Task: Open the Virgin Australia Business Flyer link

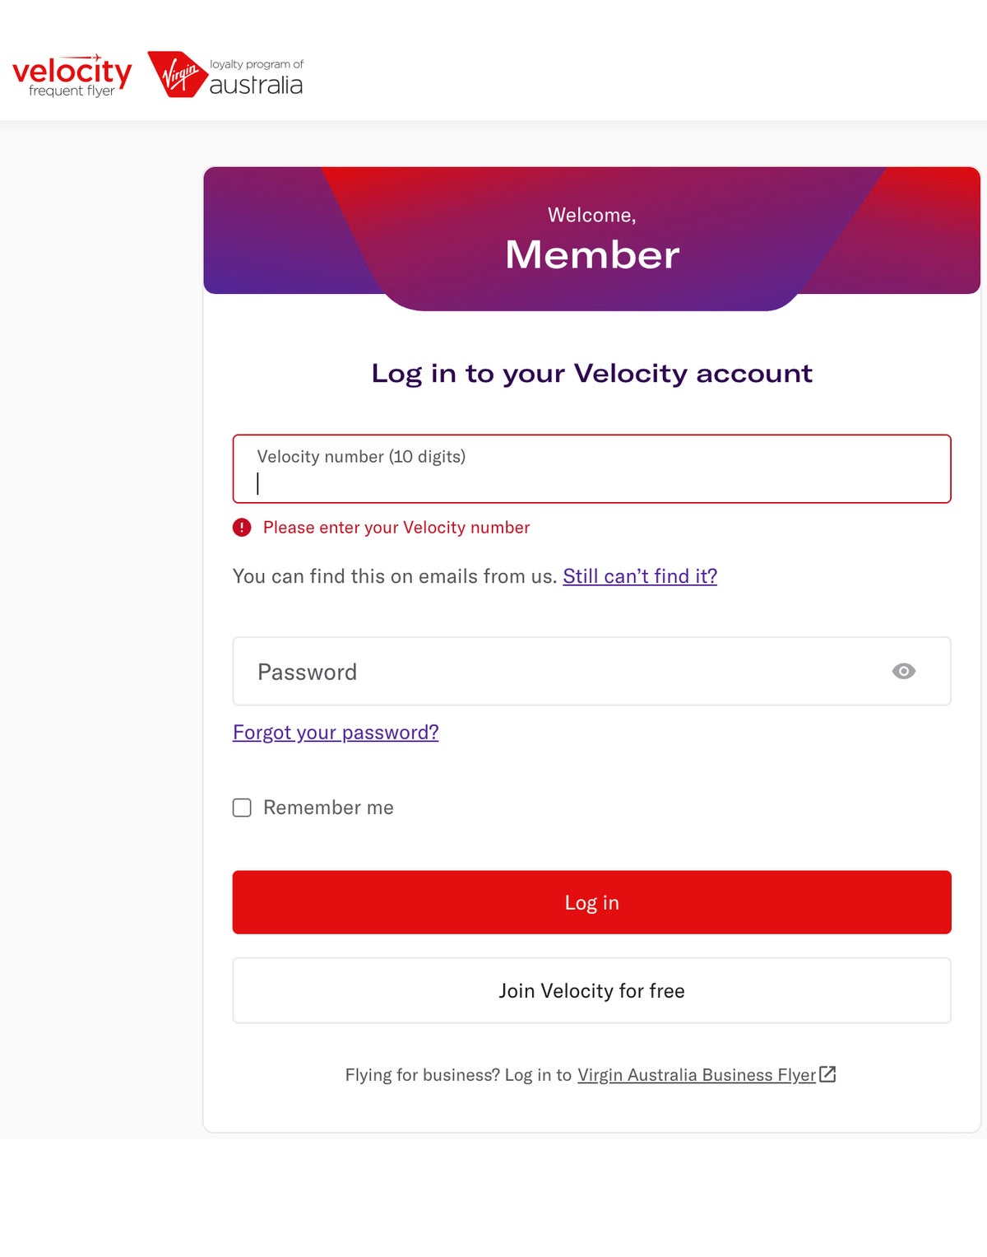Action: [x=695, y=1074]
